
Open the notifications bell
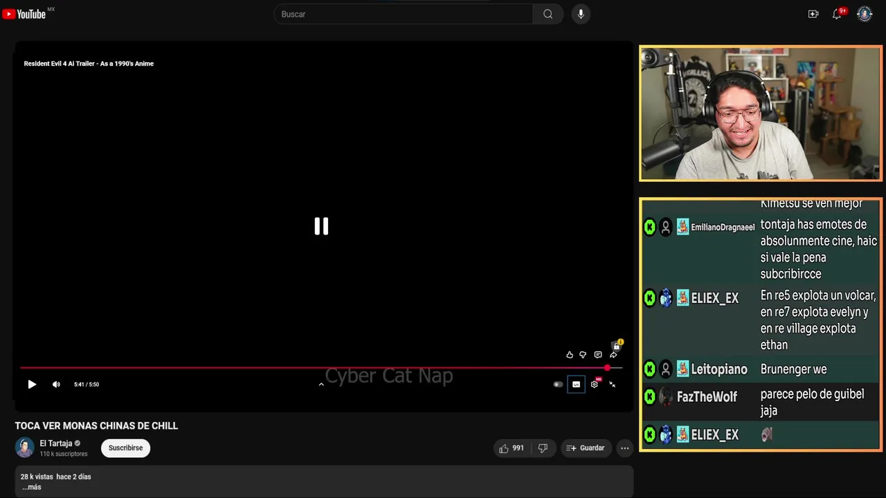click(x=837, y=14)
